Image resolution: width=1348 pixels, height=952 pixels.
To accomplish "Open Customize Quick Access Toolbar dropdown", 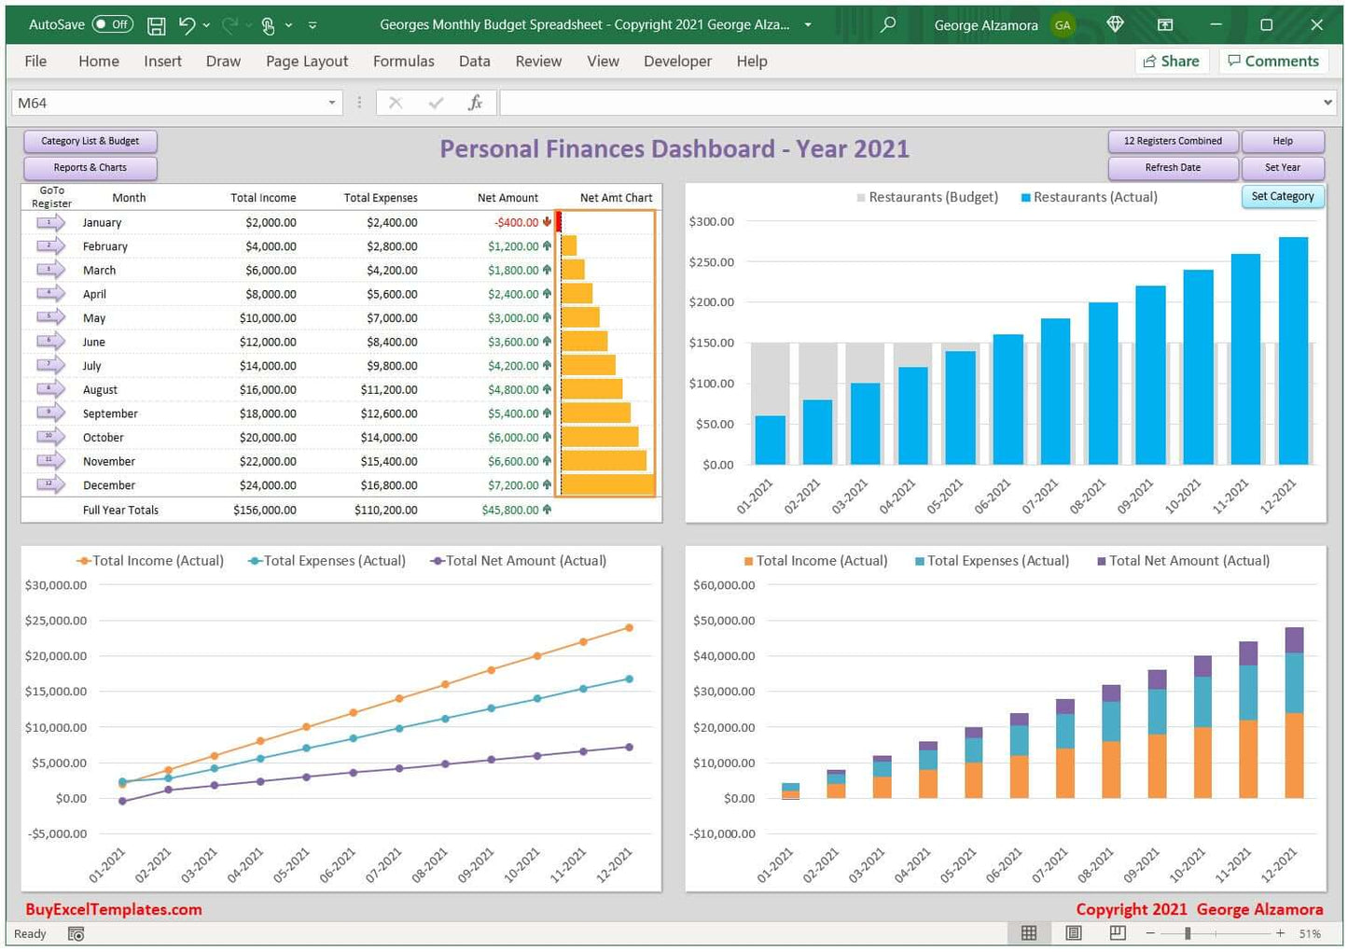I will (313, 25).
